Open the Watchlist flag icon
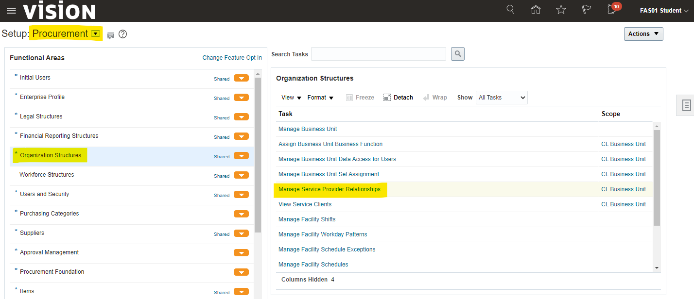The height and width of the screenshot is (299, 694). point(586,10)
